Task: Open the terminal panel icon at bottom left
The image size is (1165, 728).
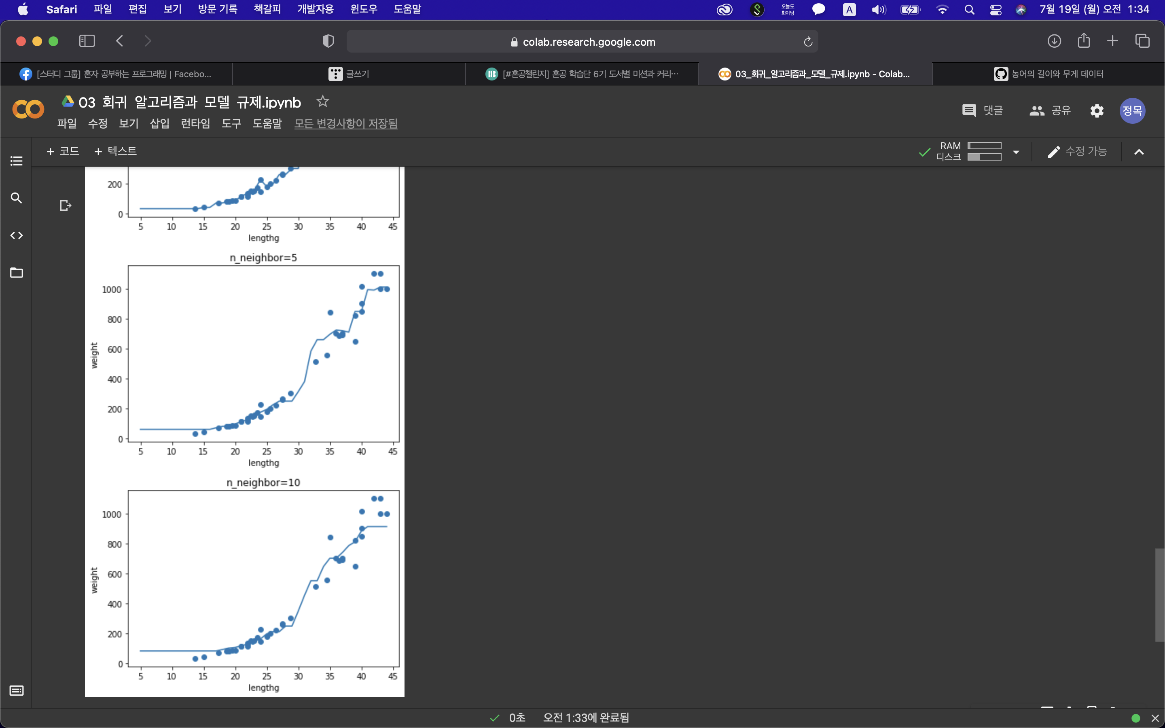Action: (16, 690)
